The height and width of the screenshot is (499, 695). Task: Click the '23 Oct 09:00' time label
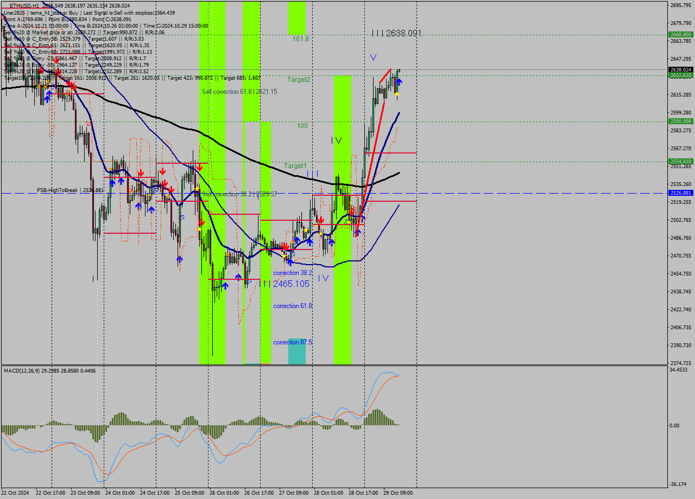point(85,493)
